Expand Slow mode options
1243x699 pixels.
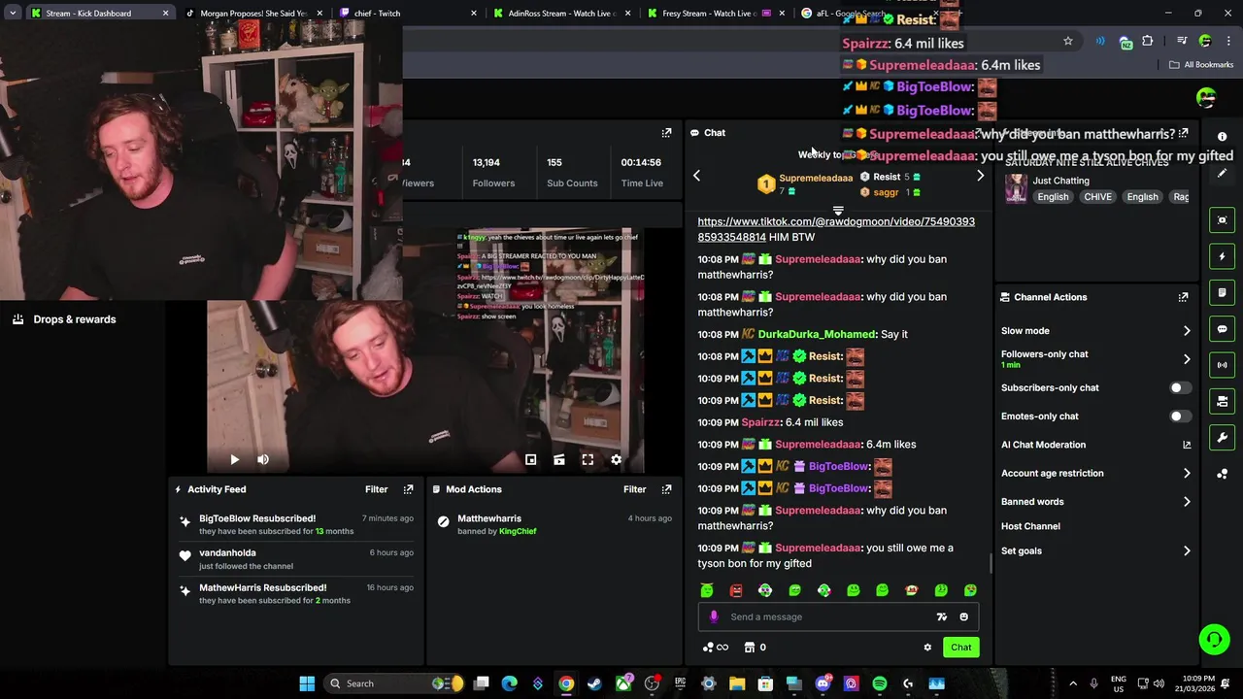[x=1187, y=331]
